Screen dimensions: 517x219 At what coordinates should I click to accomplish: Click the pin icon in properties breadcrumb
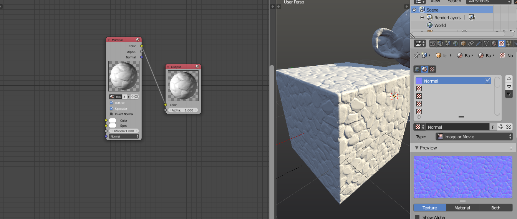tap(416, 55)
